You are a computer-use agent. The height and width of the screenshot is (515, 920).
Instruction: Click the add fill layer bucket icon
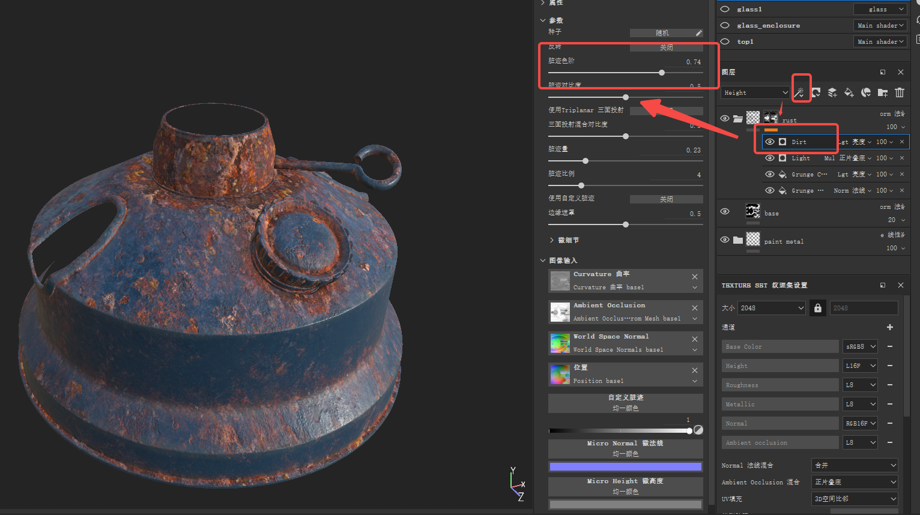point(849,92)
